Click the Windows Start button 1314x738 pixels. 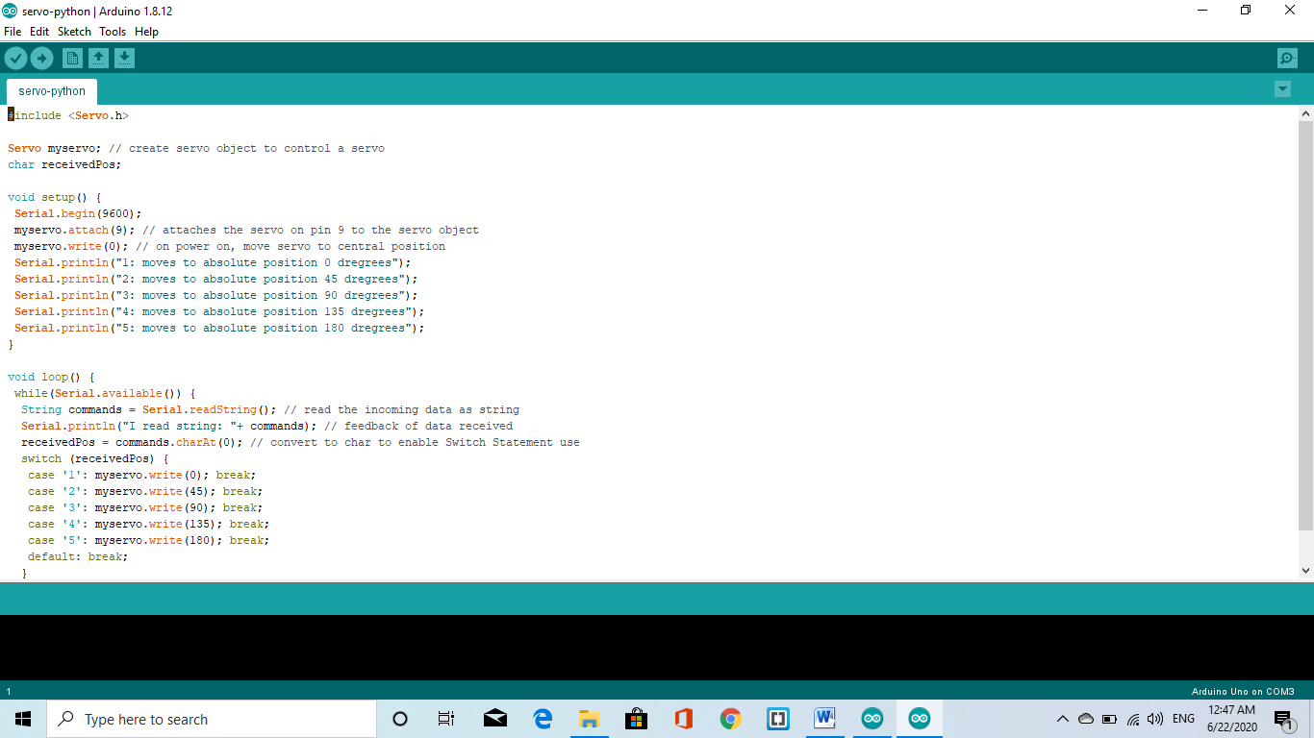(x=23, y=719)
